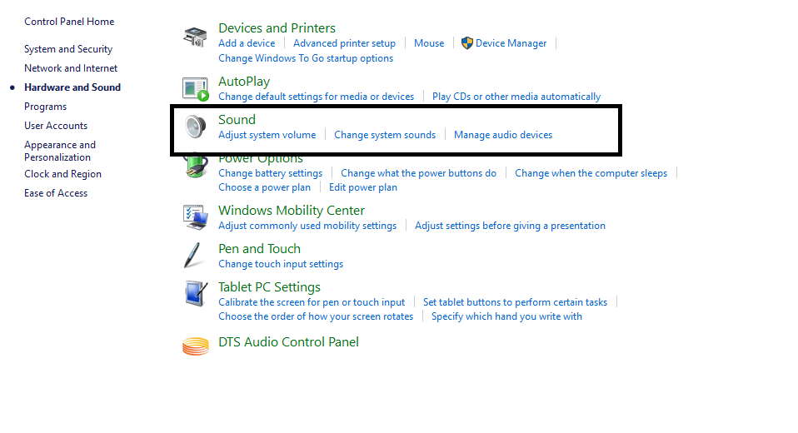Open the Ease of Access category
Image resolution: width=798 pixels, height=433 pixels.
point(56,193)
